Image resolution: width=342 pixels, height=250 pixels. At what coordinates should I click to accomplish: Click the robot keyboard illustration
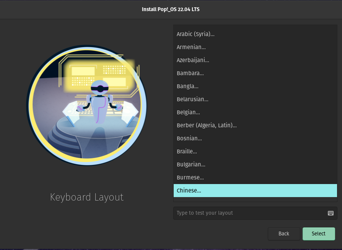[86, 105]
